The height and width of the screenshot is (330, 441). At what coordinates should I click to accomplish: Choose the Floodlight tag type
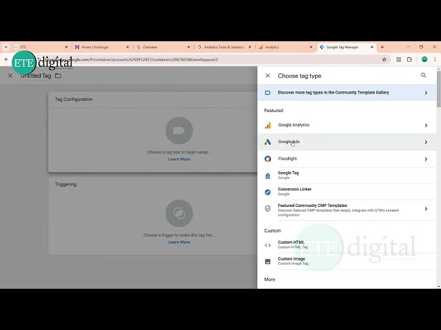click(x=347, y=159)
